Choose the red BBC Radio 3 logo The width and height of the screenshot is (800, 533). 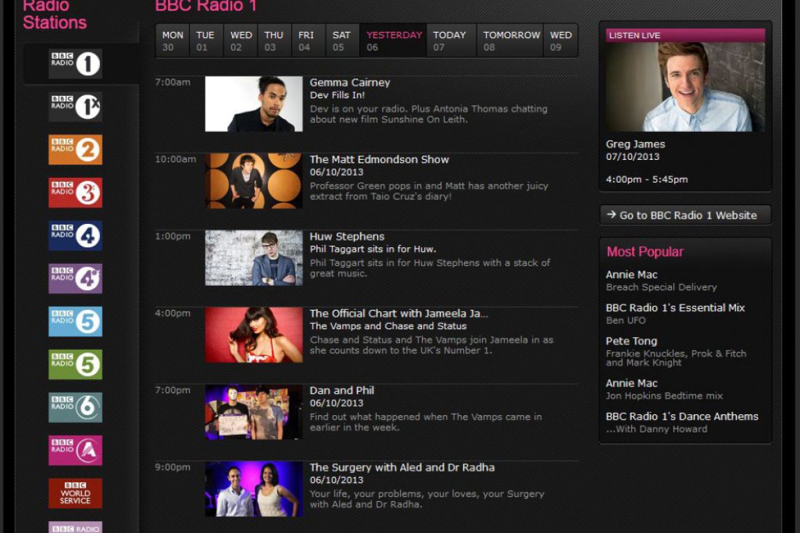[x=75, y=193]
